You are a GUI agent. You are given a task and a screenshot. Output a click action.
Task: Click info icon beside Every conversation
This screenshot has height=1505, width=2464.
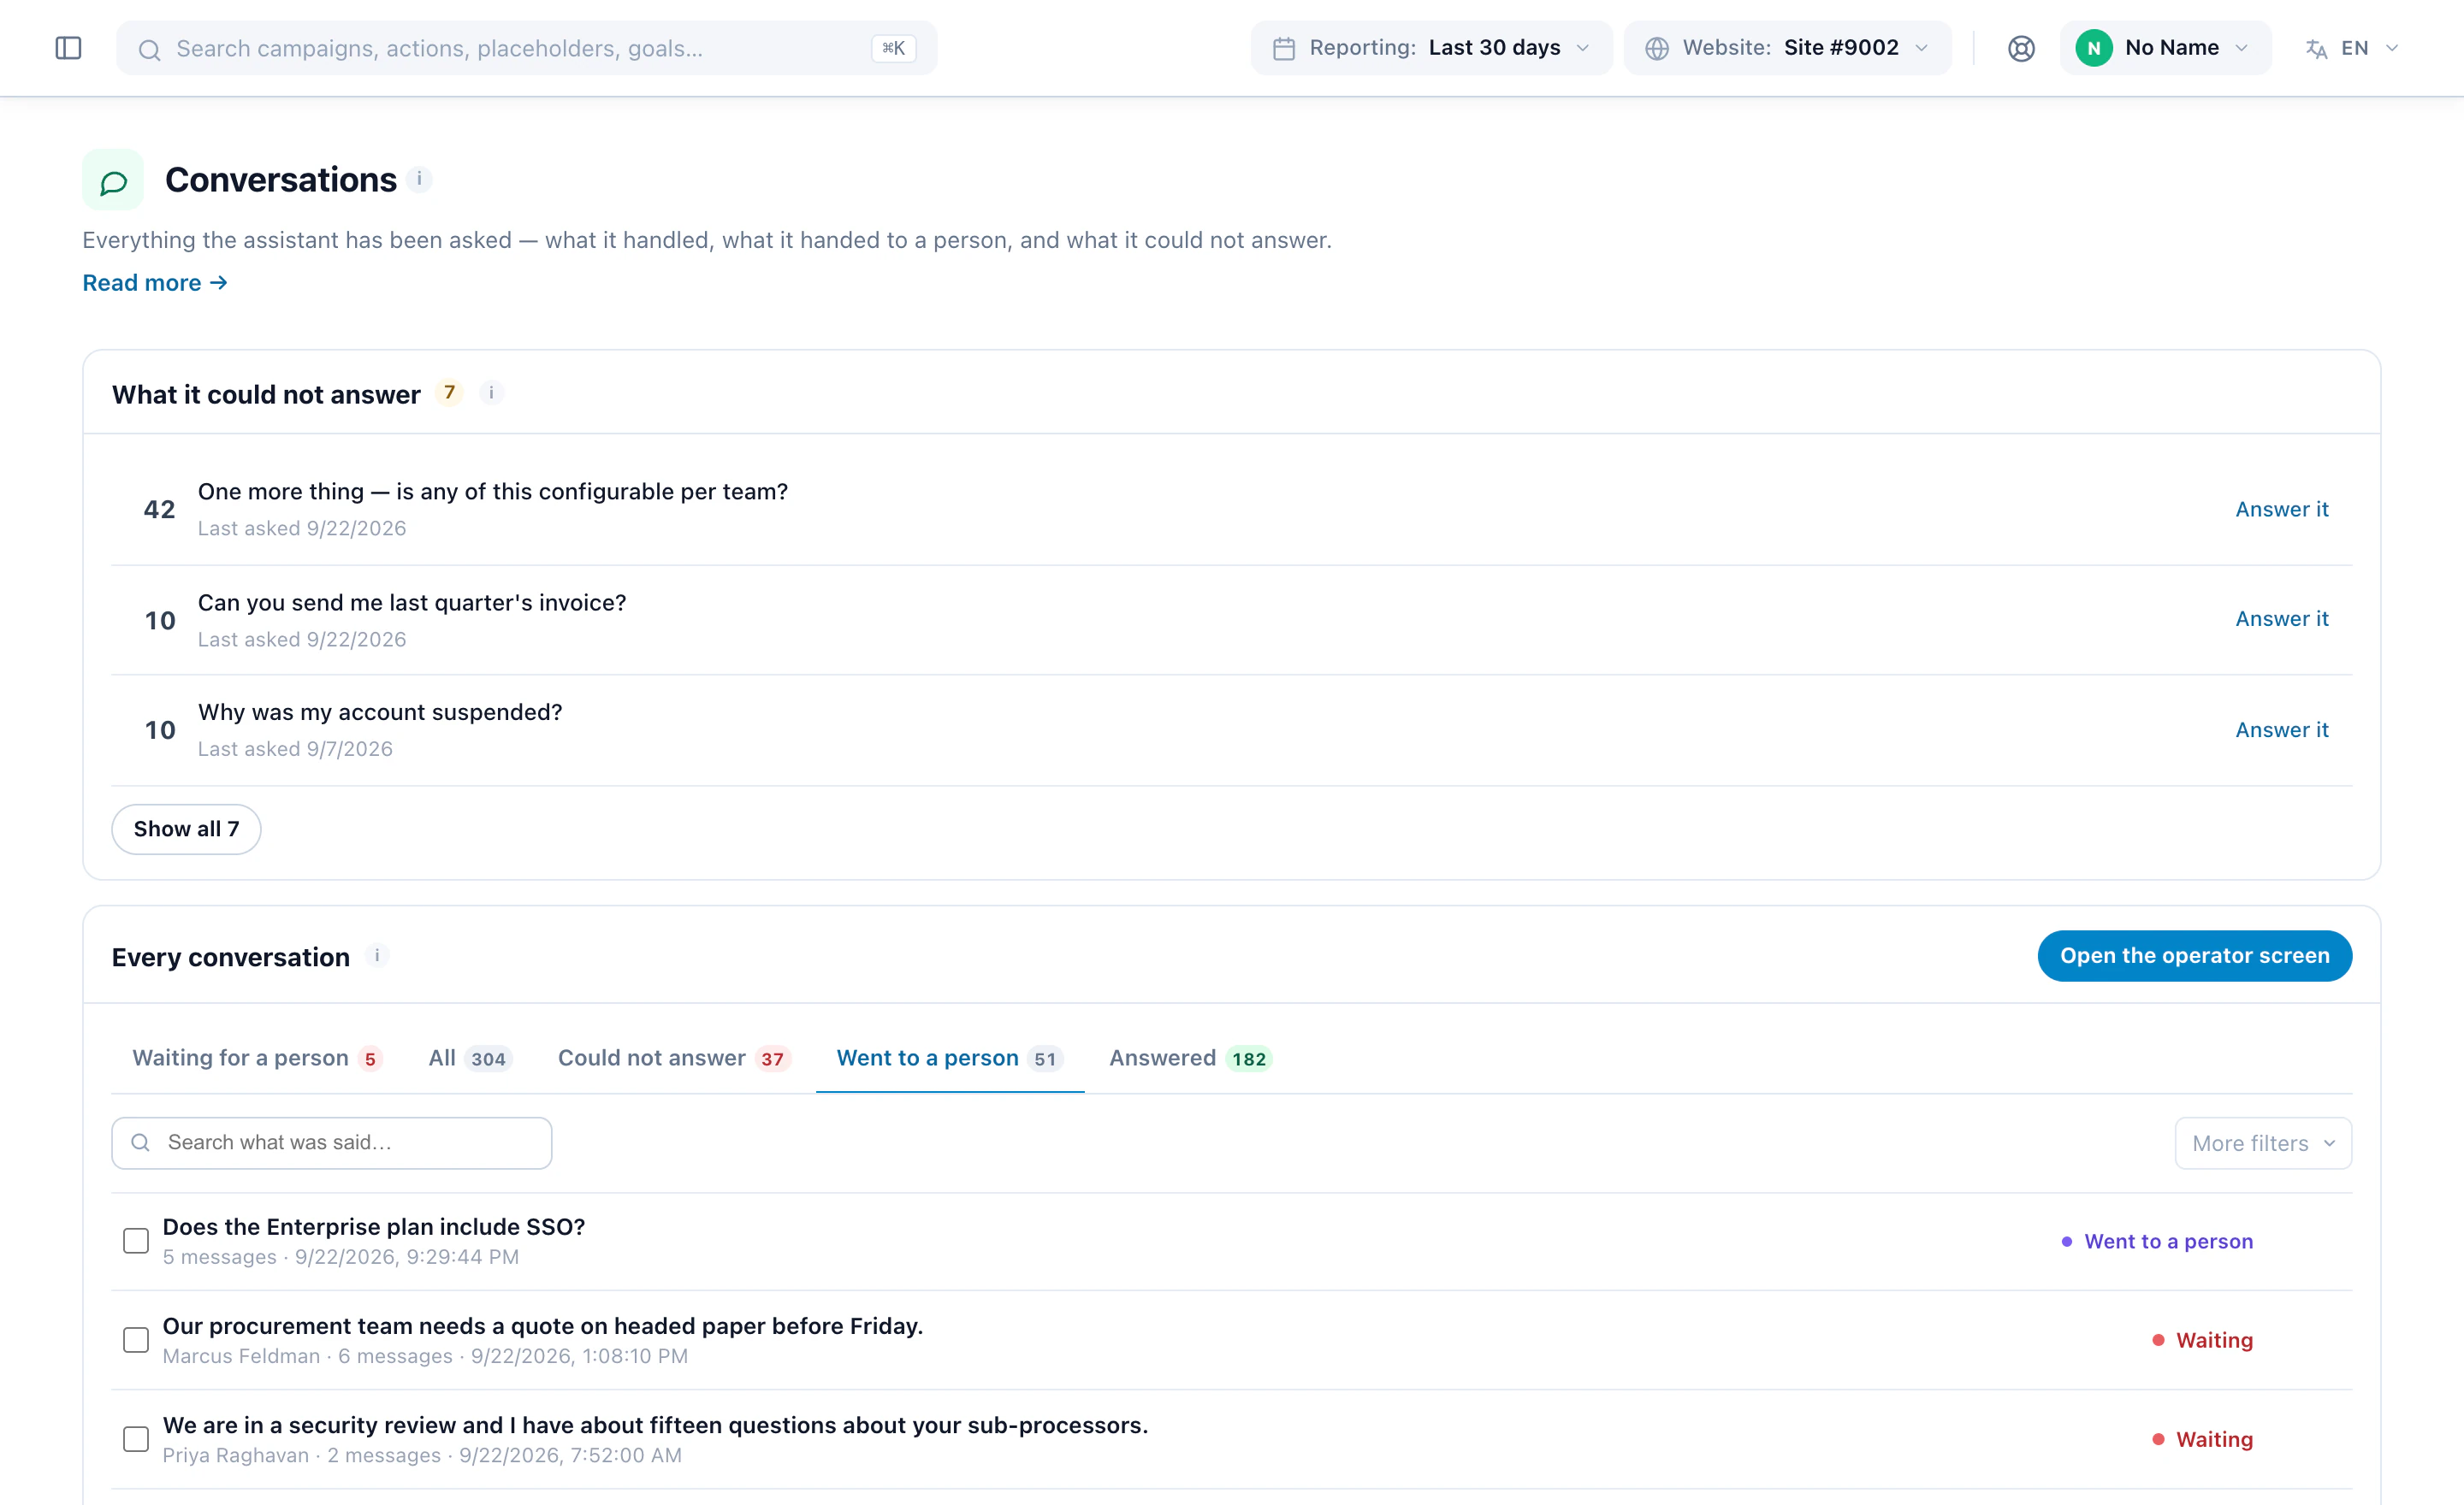[x=377, y=955]
